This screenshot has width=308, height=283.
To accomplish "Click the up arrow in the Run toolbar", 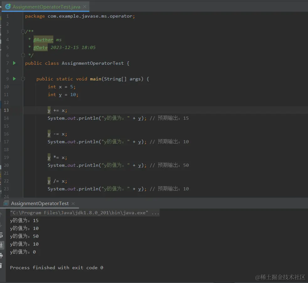I will [x=1, y=215].
